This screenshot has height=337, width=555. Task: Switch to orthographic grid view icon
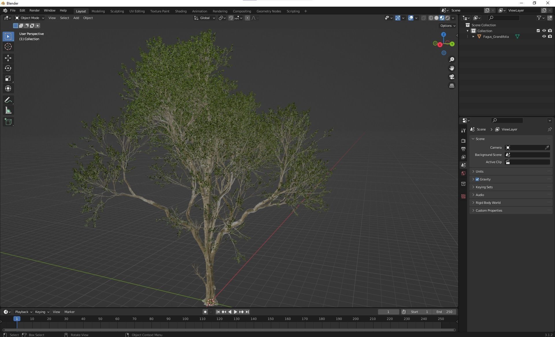(452, 86)
